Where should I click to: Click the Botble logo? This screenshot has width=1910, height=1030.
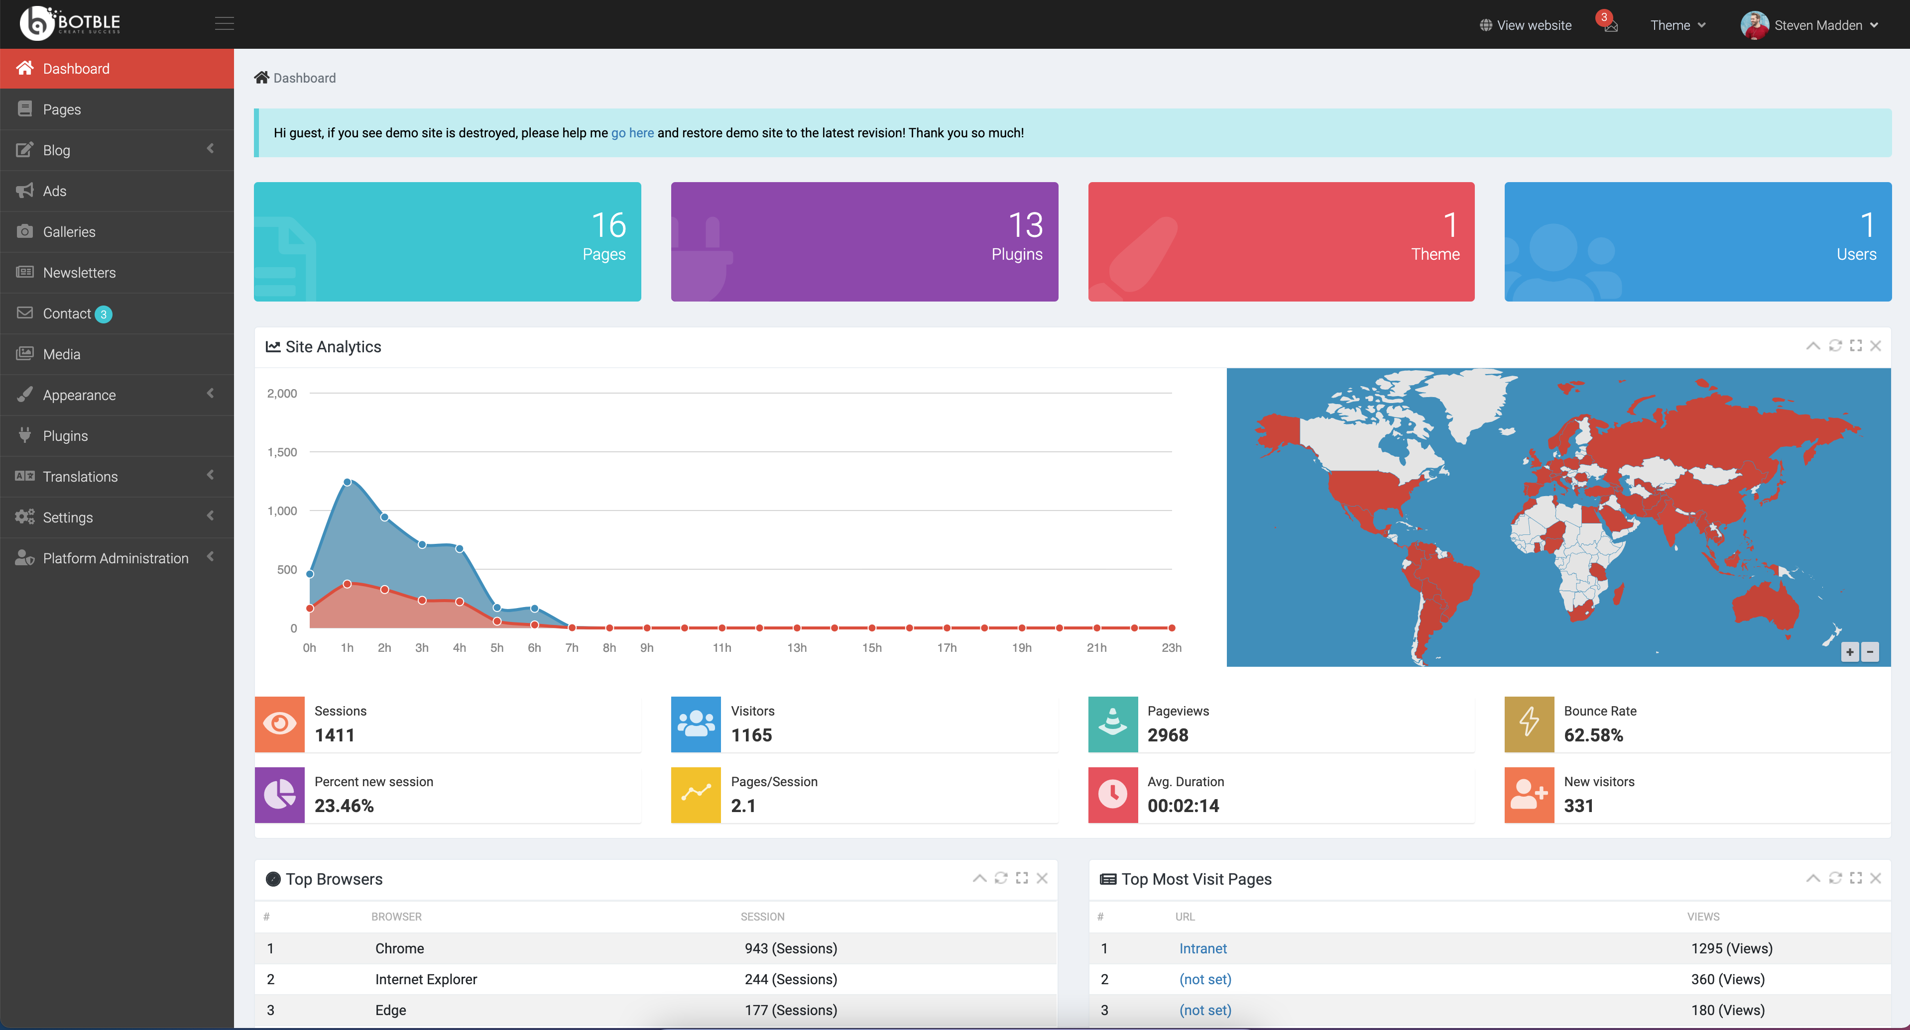pos(70,22)
